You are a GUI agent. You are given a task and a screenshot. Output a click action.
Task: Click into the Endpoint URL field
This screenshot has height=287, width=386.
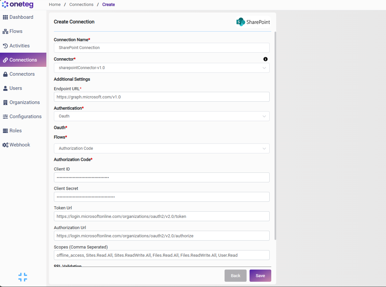click(x=161, y=97)
